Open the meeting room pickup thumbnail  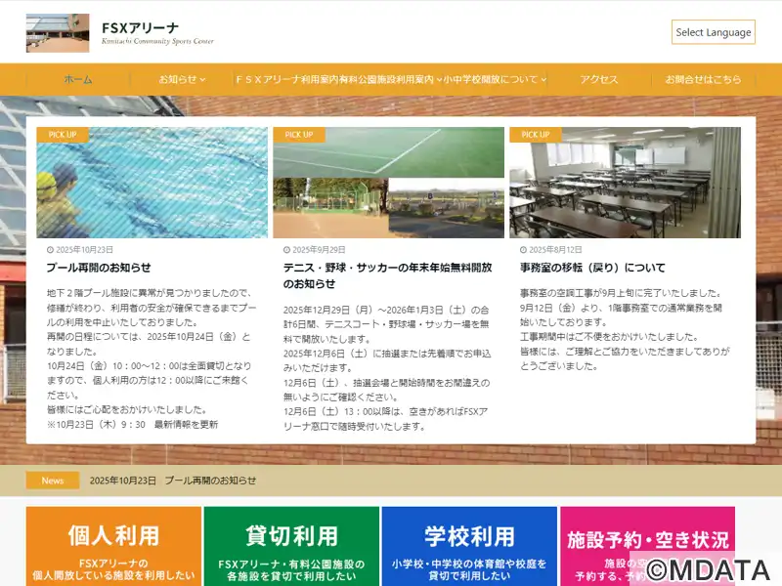[625, 183]
